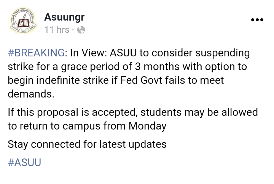Viewport: 274px width, 184px height.
Task: Visit the Asuungr page name
Action: (64, 17)
